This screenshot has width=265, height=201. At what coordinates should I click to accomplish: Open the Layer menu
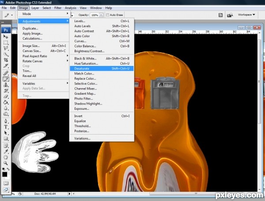[35, 8]
